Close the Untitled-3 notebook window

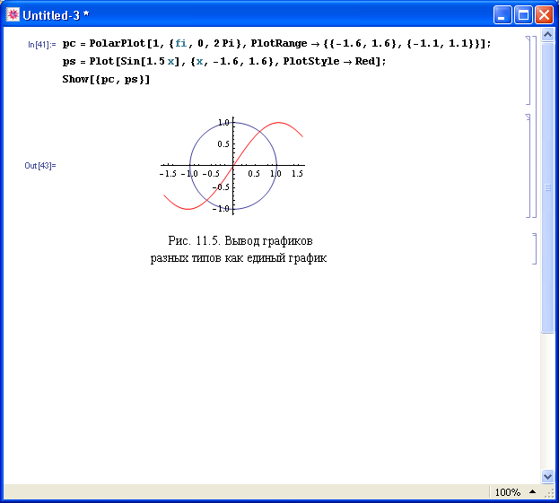click(x=544, y=15)
